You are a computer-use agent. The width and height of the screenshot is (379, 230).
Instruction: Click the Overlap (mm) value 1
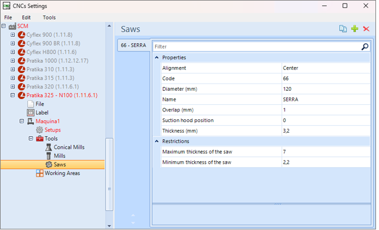tap(326, 110)
